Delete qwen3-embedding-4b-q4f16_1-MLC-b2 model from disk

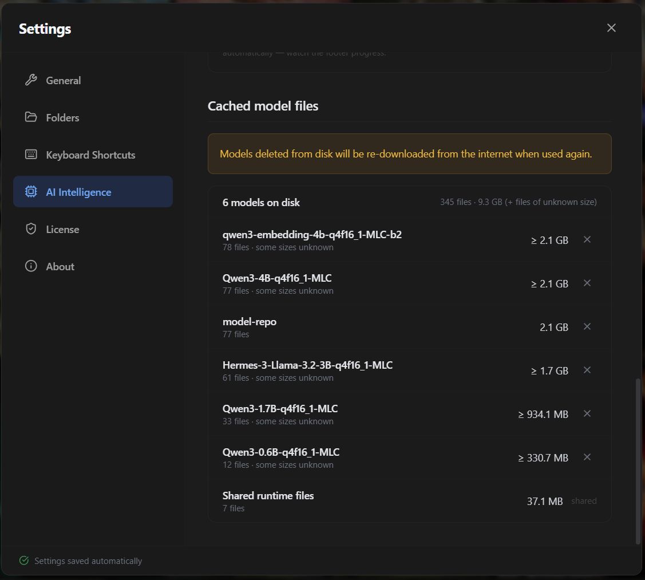point(587,239)
